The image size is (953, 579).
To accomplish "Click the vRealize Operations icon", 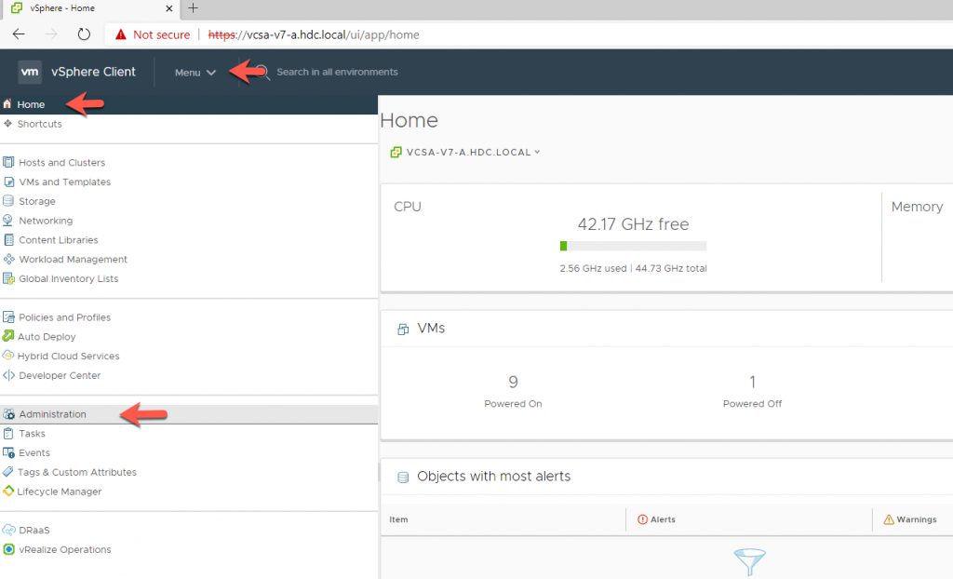I will pyautogui.click(x=8, y=549).
